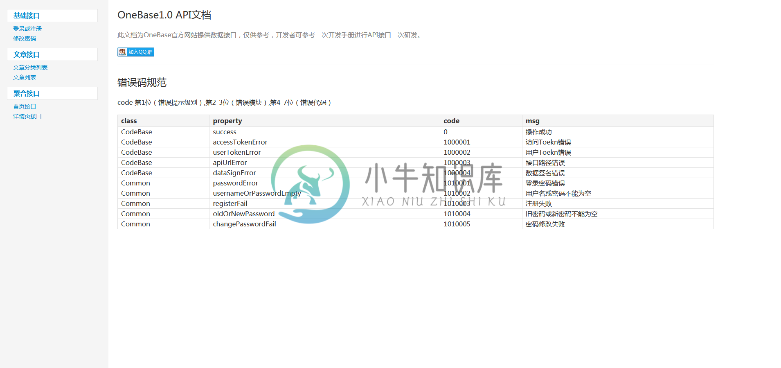Image resolution: width=781 pixels, height=368 pixels.
Task: Open the 文章分类列表 link
Action: (x=30, y=68)
